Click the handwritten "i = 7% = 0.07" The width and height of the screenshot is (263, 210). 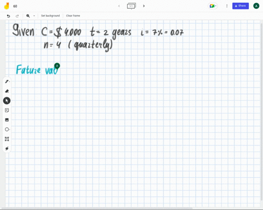pyautogui.click(x=162, y=32)
